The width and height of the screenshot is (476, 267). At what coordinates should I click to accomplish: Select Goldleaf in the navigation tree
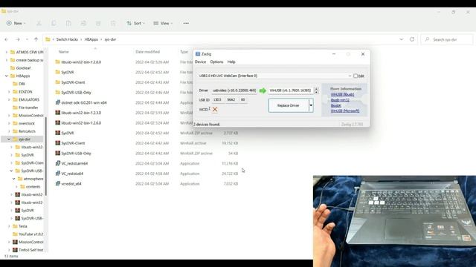(23, 68)
